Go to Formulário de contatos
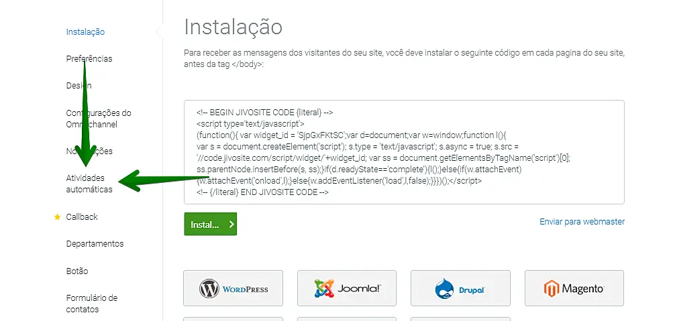 (92, 304)
